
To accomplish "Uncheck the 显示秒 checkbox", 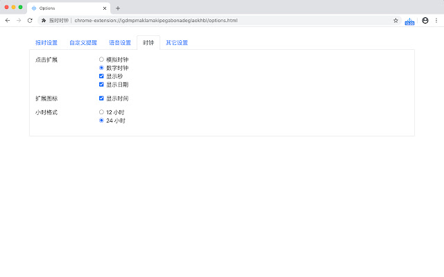I will (101, 76).
